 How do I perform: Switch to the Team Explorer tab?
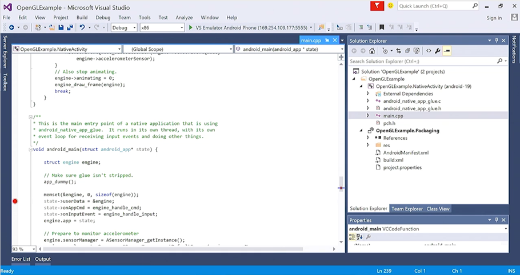(x=407, y=209)
